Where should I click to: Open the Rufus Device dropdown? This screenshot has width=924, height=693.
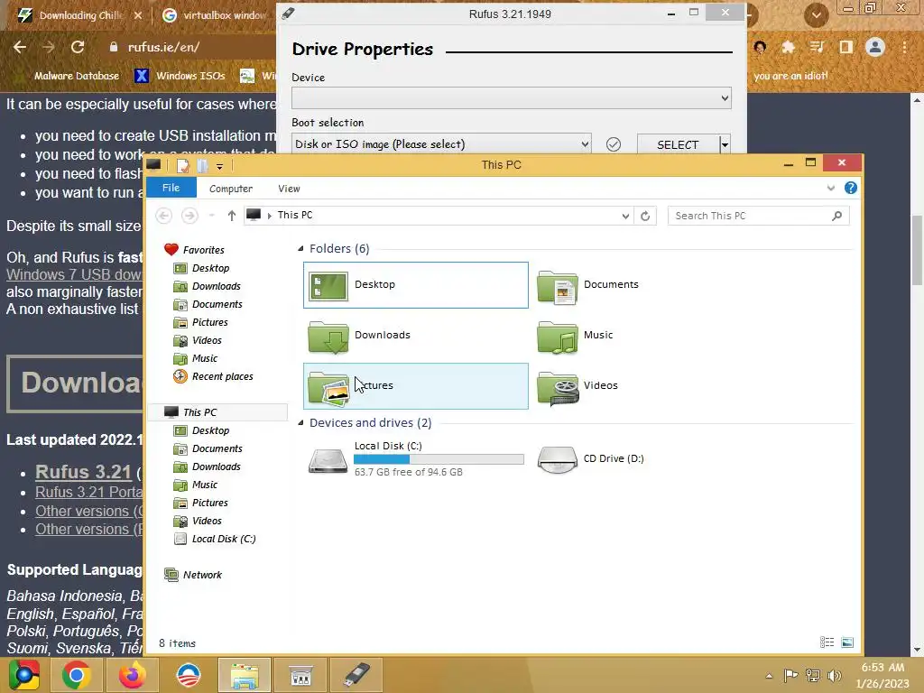click(512, 97)
